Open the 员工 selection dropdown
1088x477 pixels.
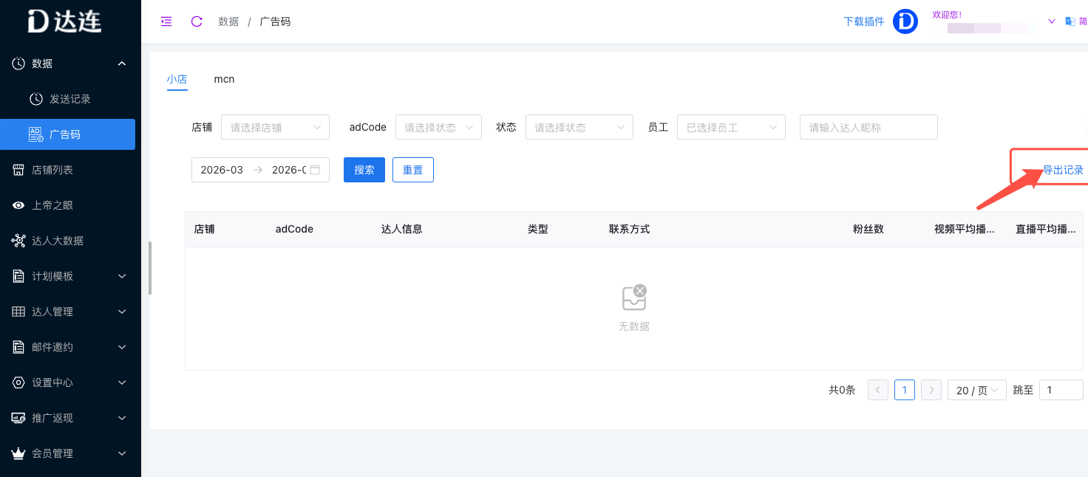tap(730, 127)
